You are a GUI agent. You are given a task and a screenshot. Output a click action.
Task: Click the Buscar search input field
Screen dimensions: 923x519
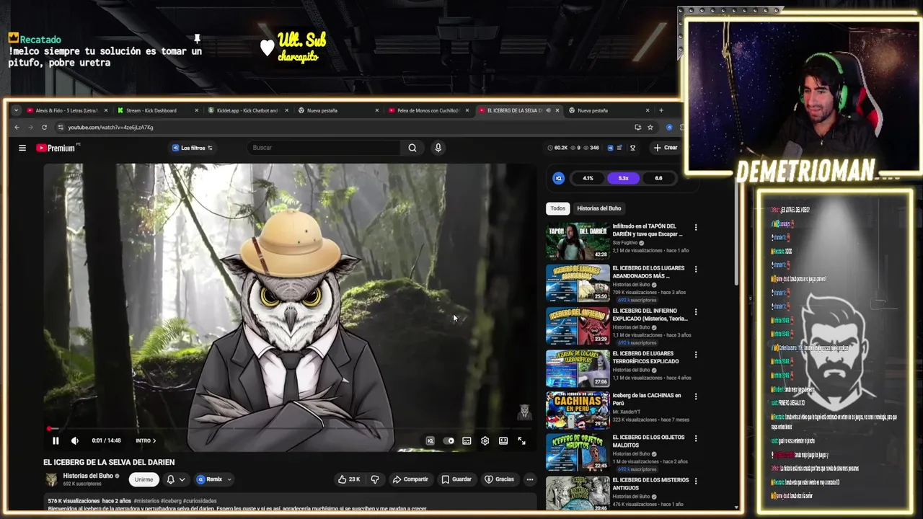tap(324, 148)
